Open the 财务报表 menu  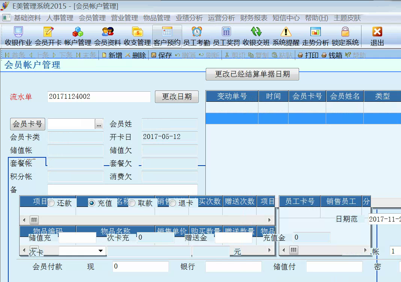(x=254, y=18)
